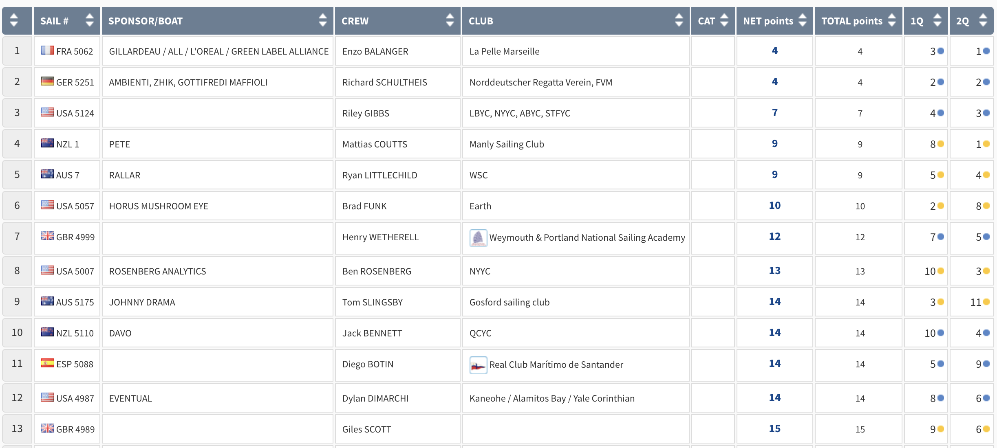Image resolution: width=997 pixels, height=448 pixels.
Task: Open crew name Enzo BALANGER
Action: pos(375,51)
